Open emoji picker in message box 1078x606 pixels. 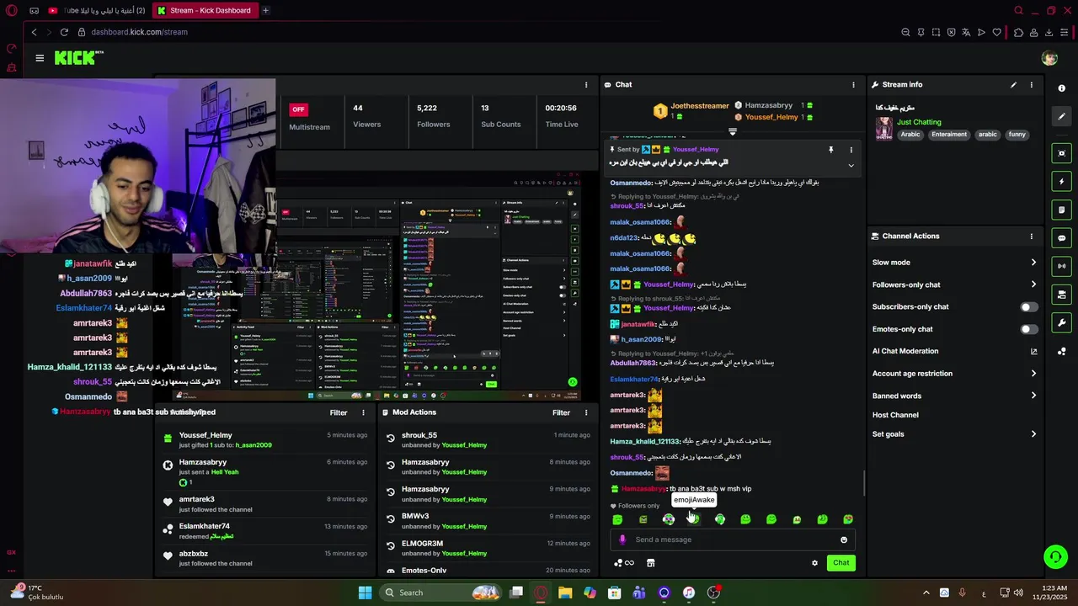click(x=844, y=540)
